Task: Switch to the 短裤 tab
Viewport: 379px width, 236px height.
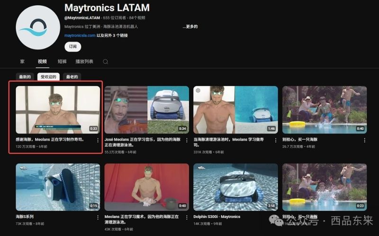Action: click(x=62, y=61)
